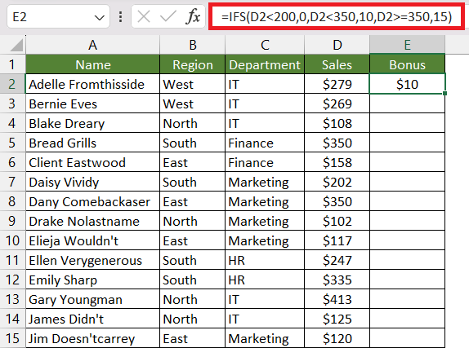Click the Select All corner triangle

[16, 46]
